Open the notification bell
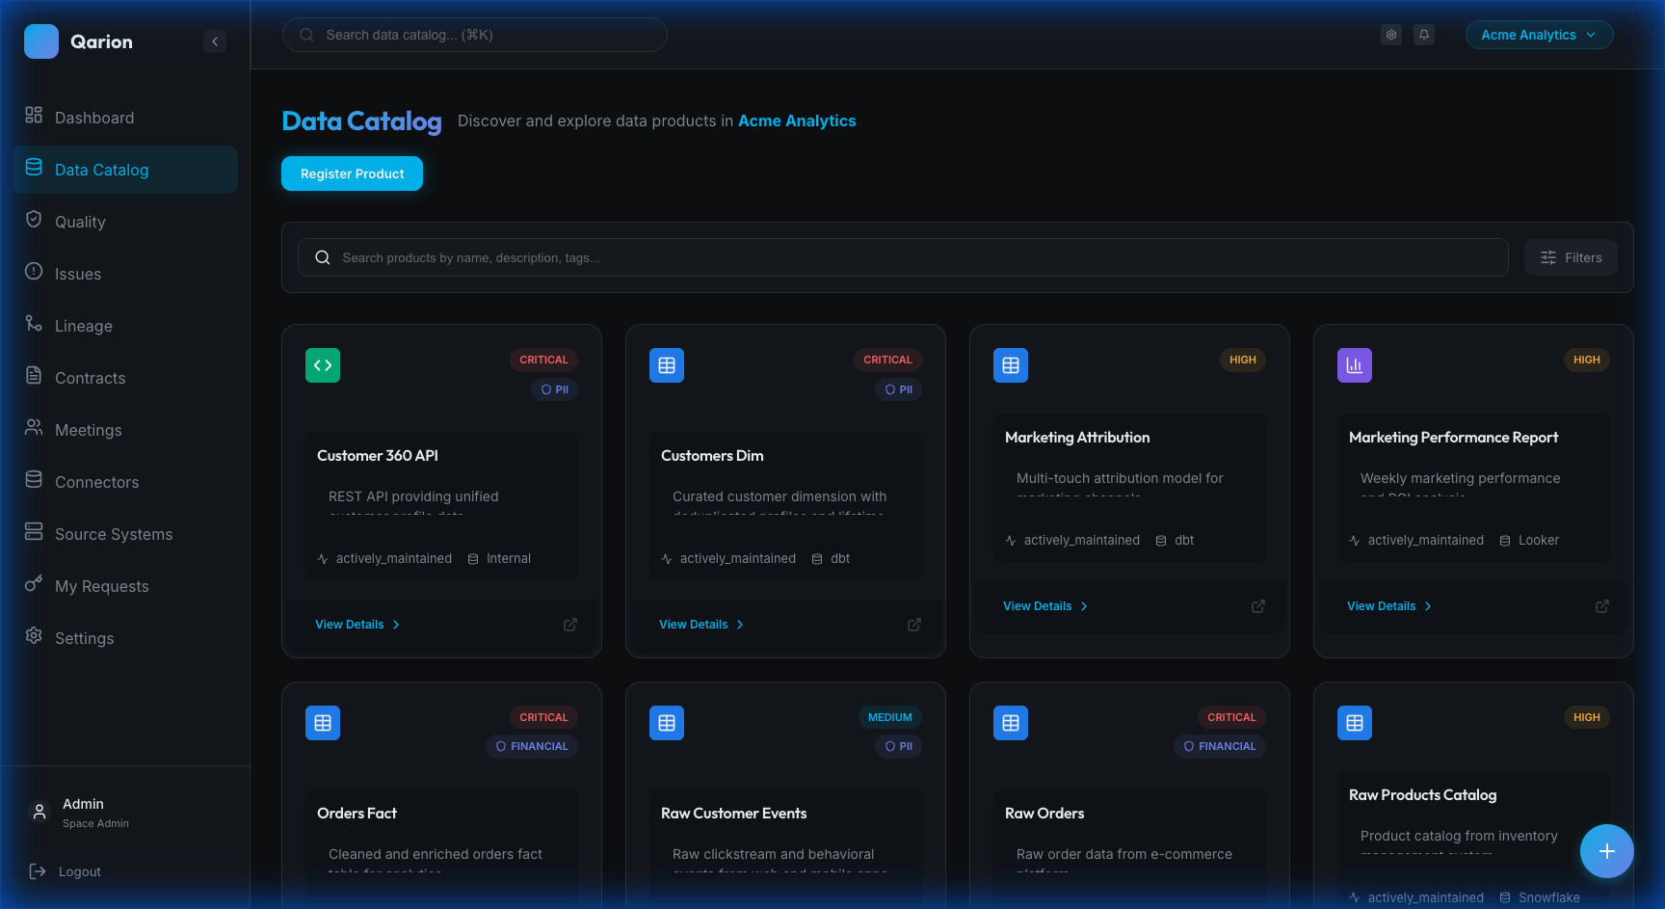This screenshot has height=909, width=1665. [1424, 34]
